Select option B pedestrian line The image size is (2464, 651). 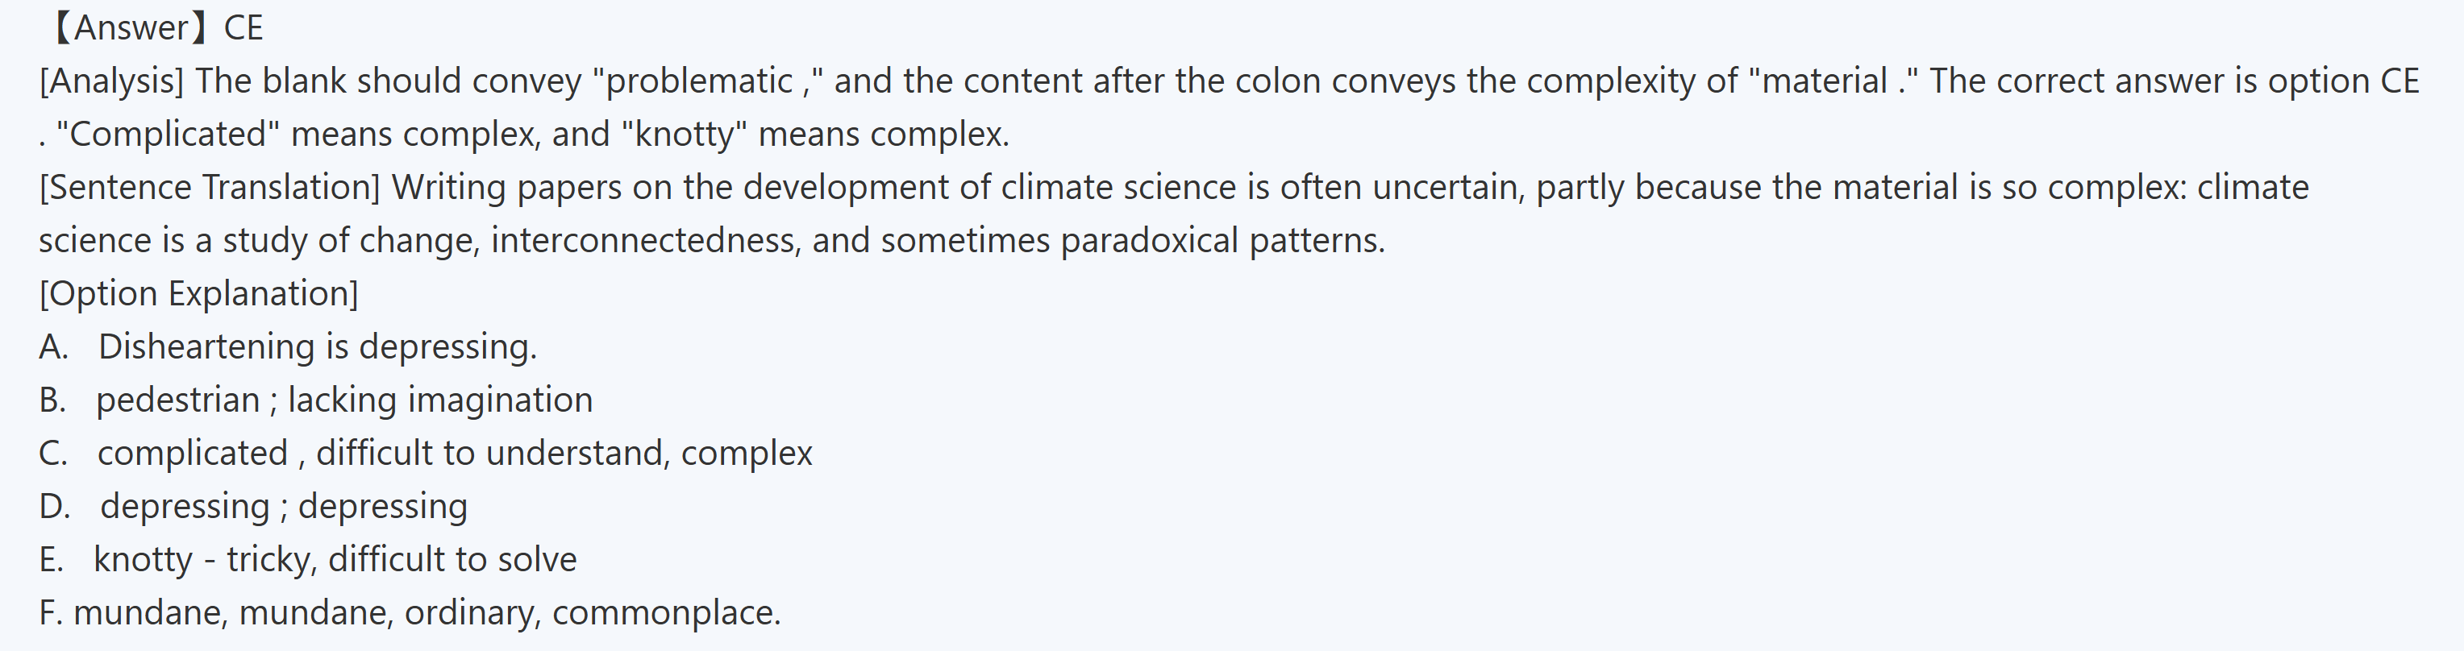pyautogui.click(x=315, y=400)
